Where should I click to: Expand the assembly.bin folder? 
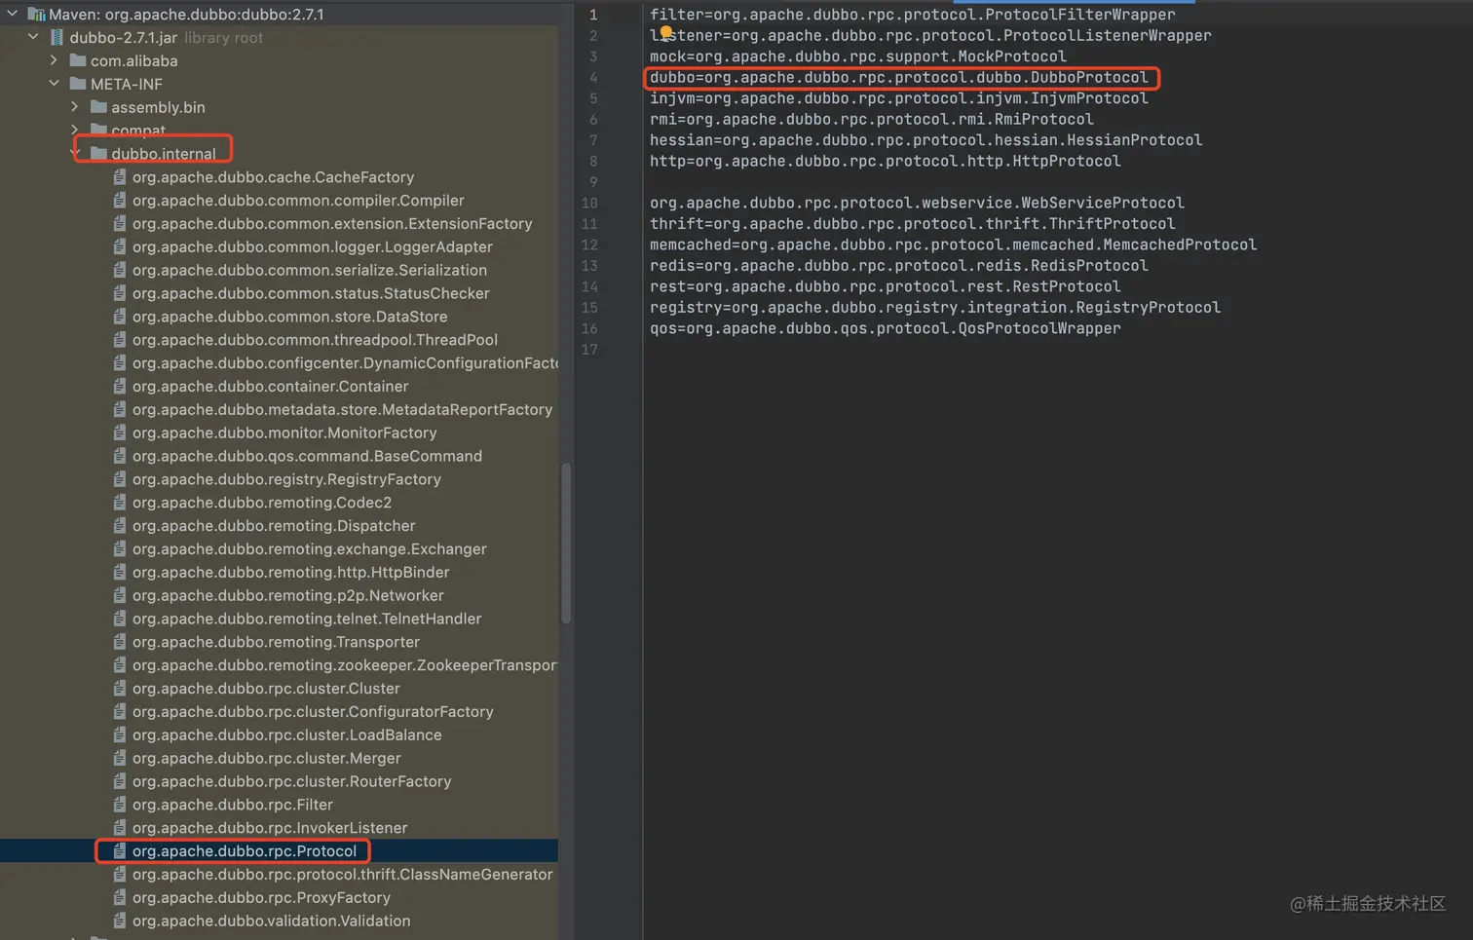(75, 107)
